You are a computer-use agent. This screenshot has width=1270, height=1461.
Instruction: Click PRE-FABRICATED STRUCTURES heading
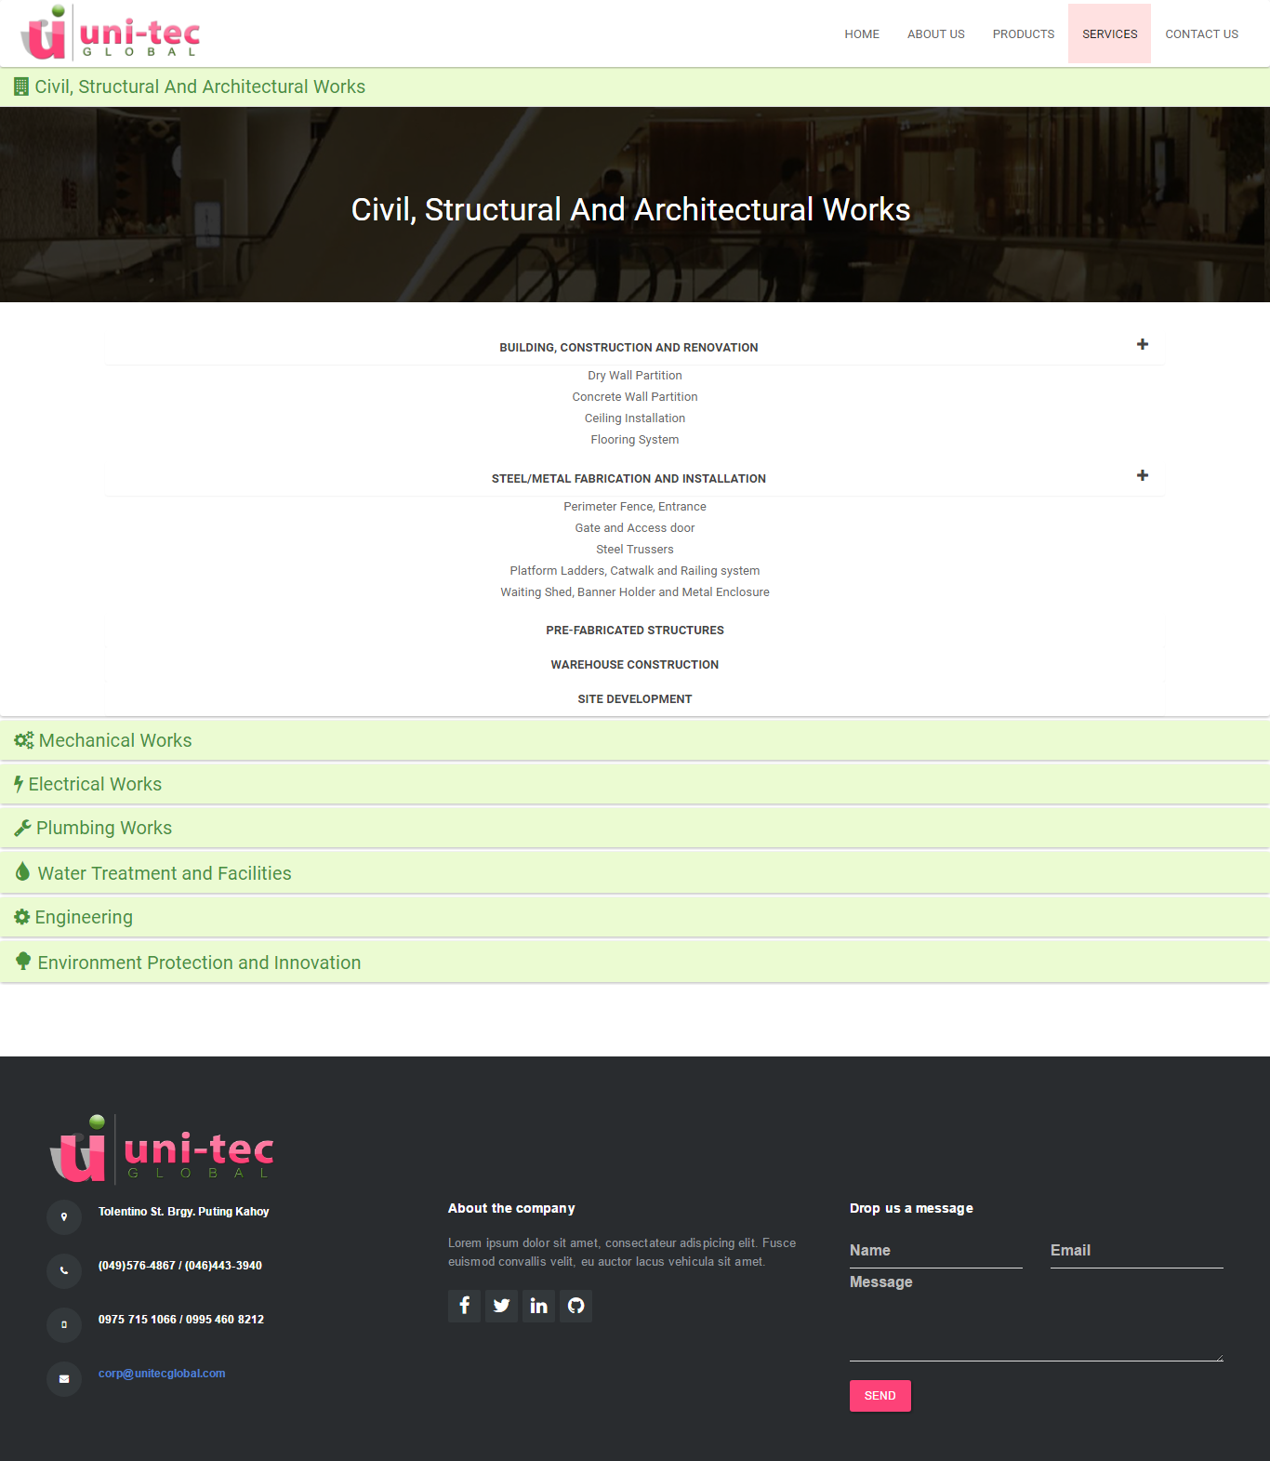pos(635,631)
